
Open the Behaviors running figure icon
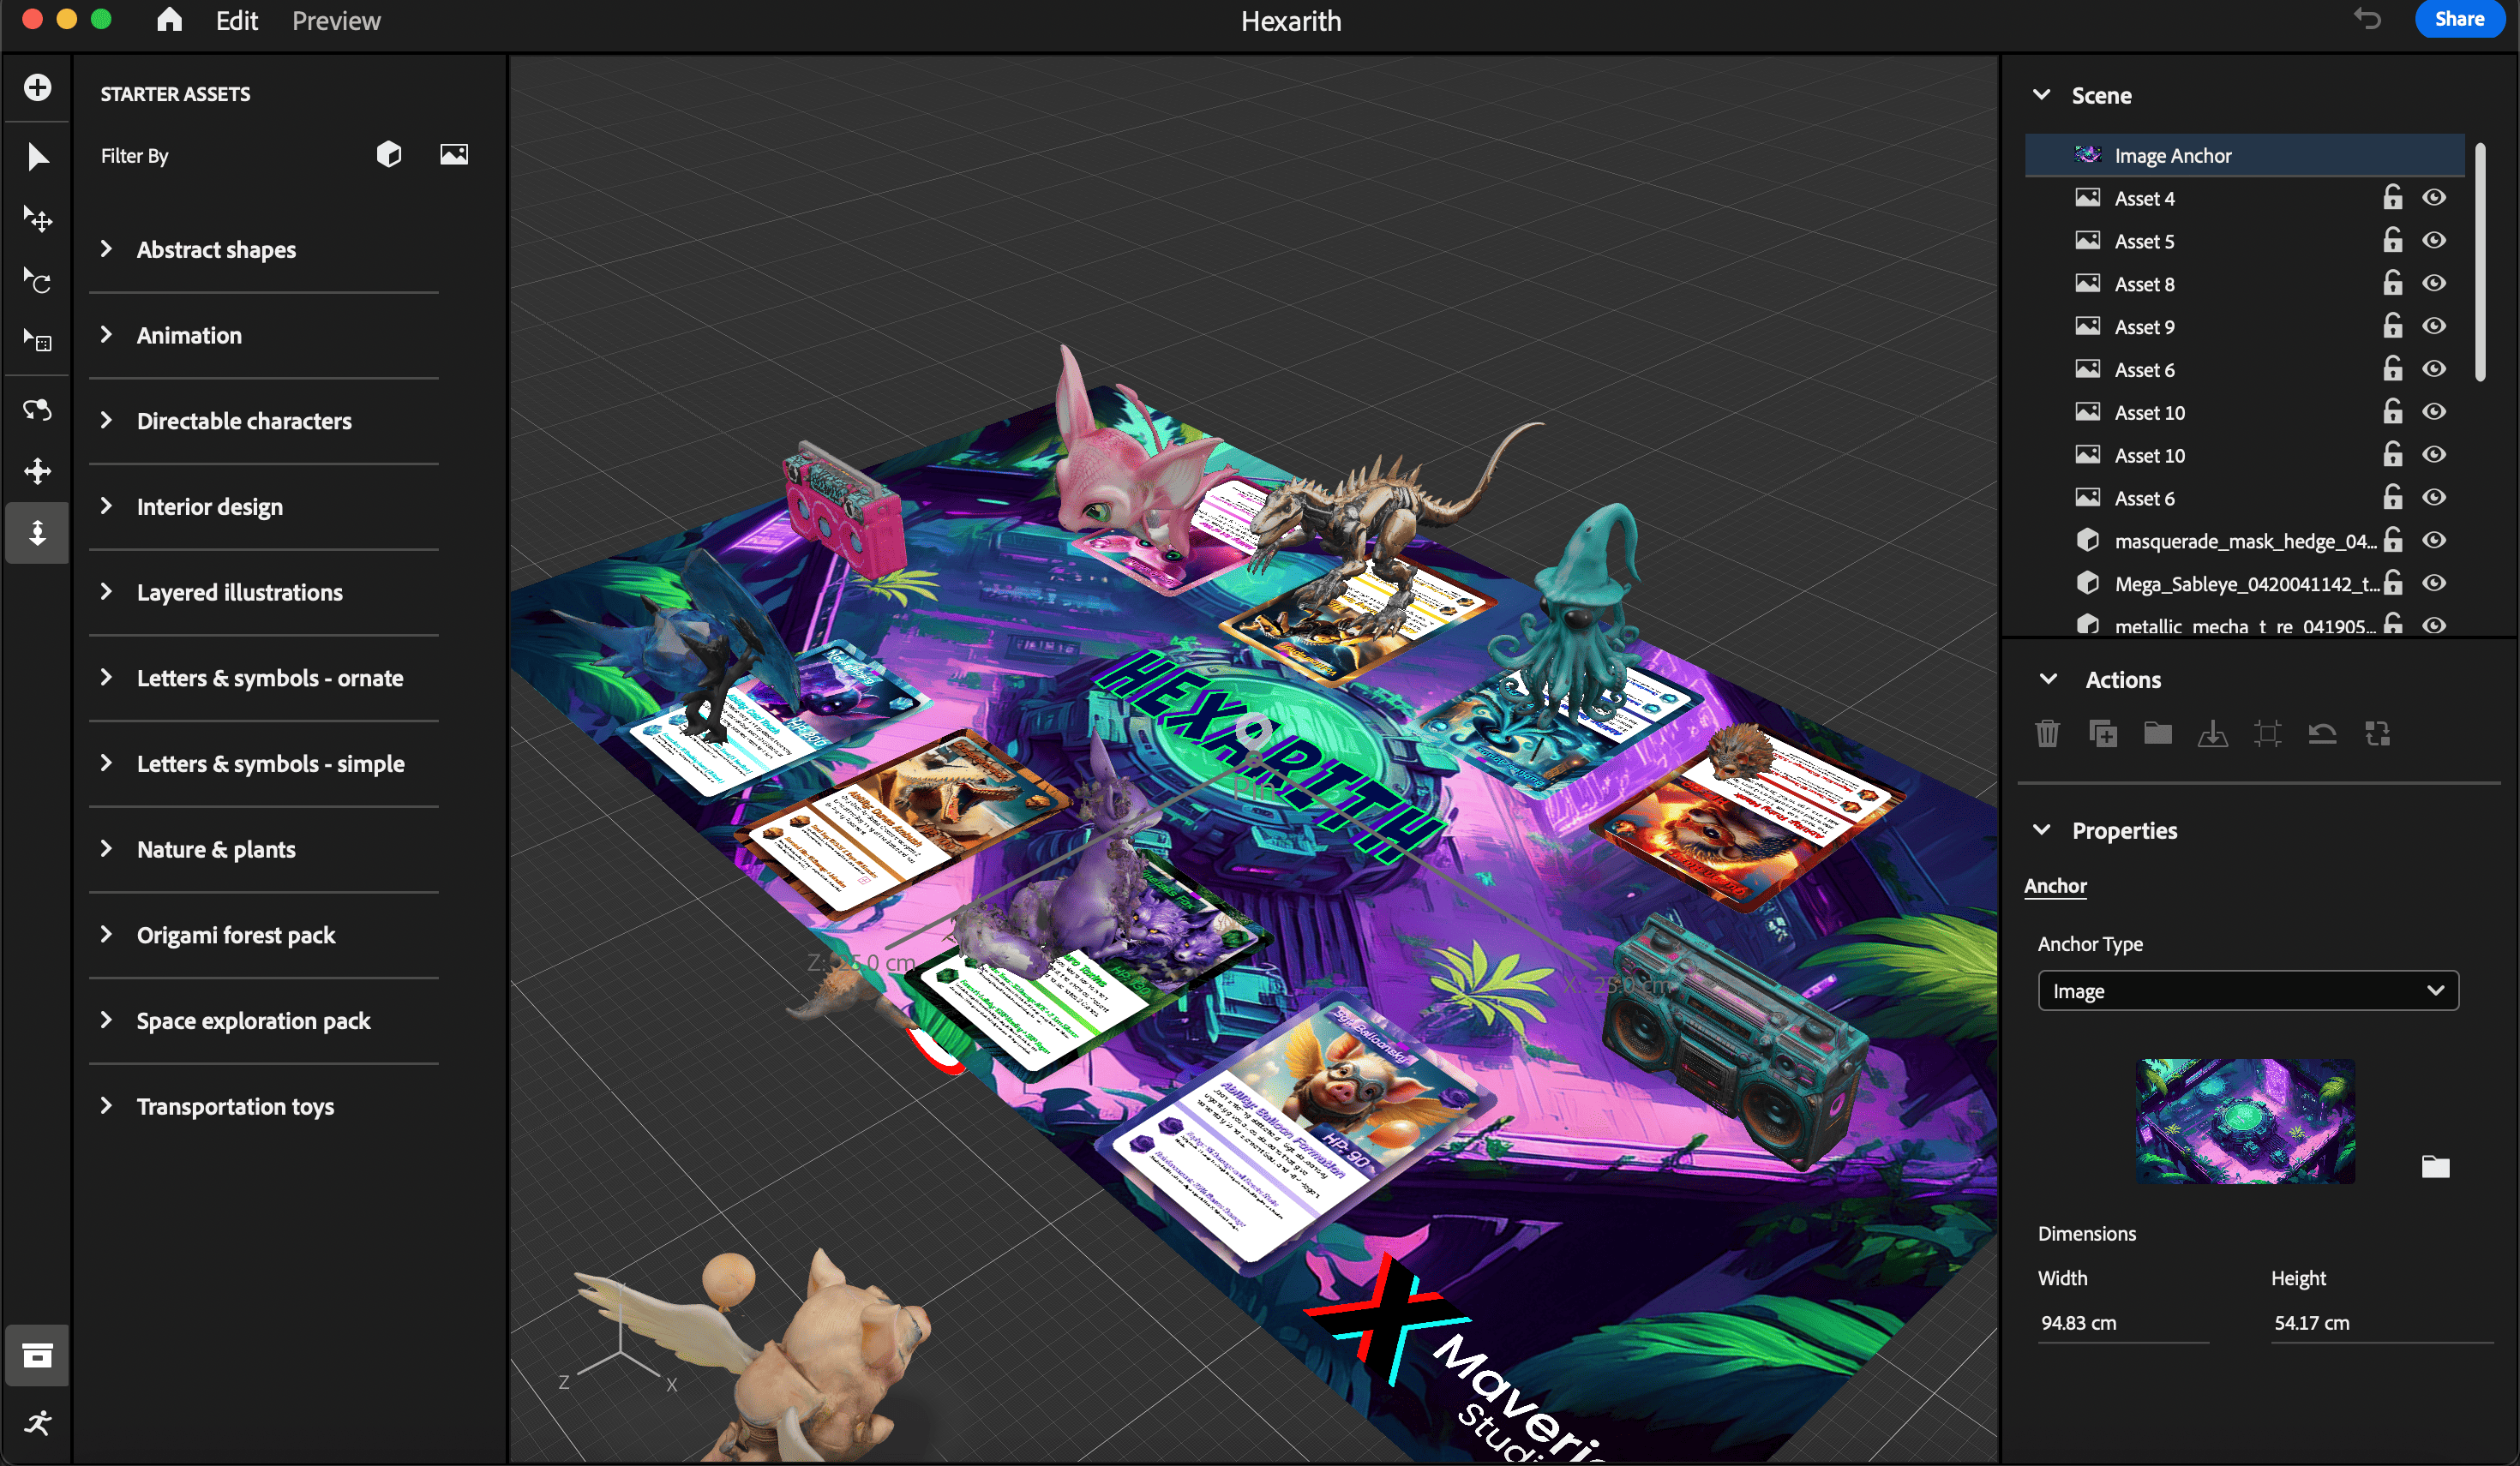click(x=37, y=1423)
